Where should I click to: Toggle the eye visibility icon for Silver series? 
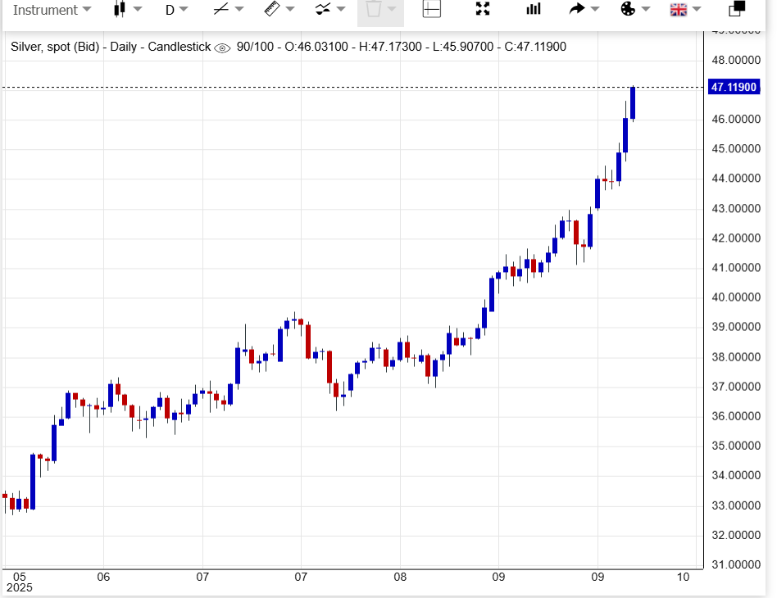pos(222,48)
